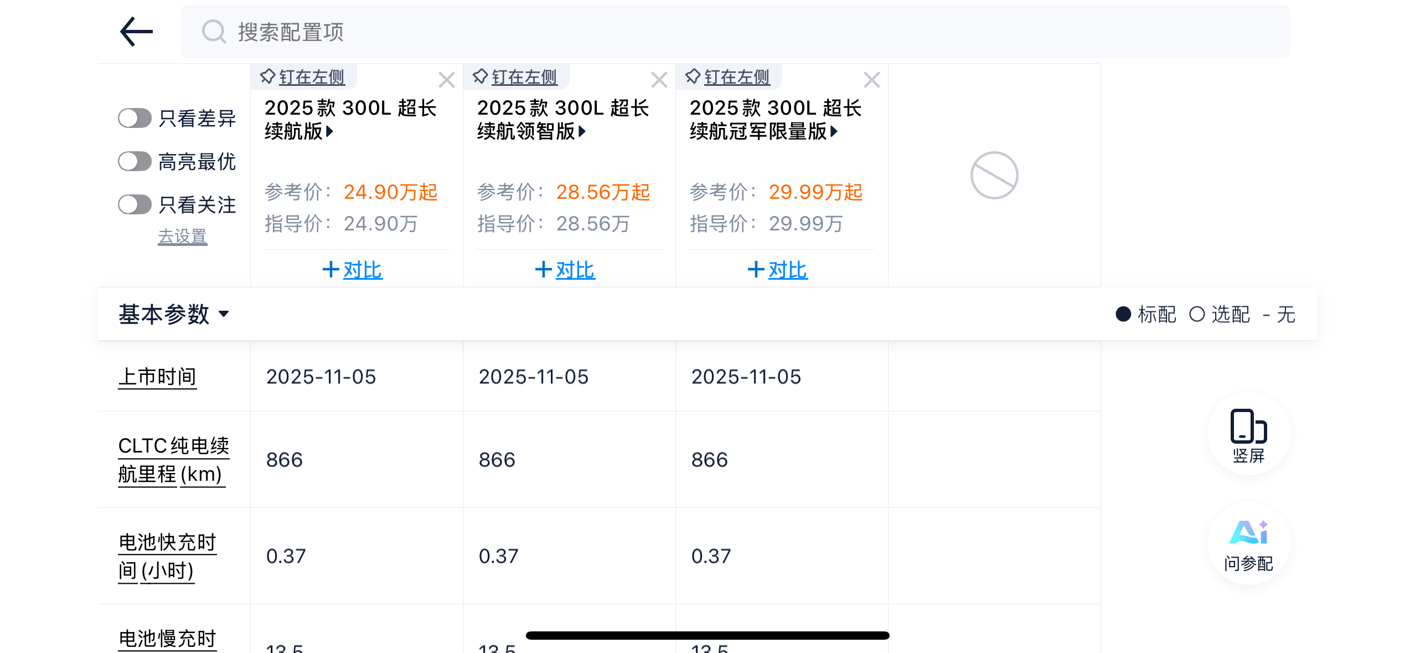The image size is (1415, 653).
Task: Toggle the 只看差异 switch
Action: coord(135,118)
